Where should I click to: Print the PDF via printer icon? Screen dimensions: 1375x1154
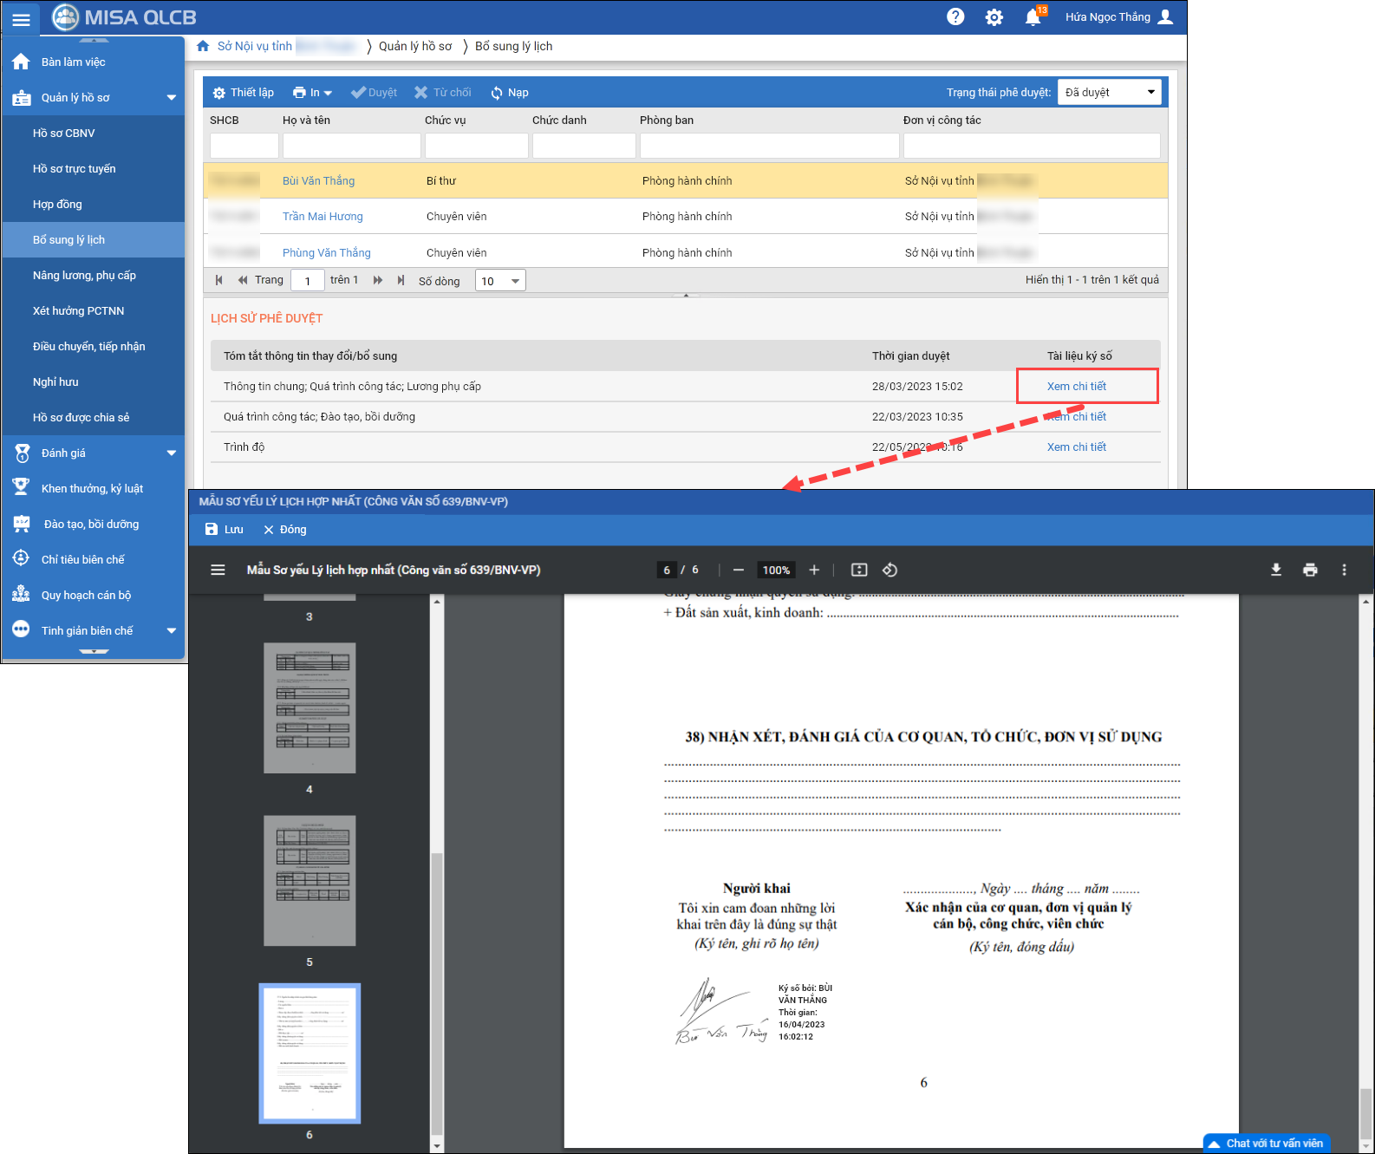coord(1310,570)
